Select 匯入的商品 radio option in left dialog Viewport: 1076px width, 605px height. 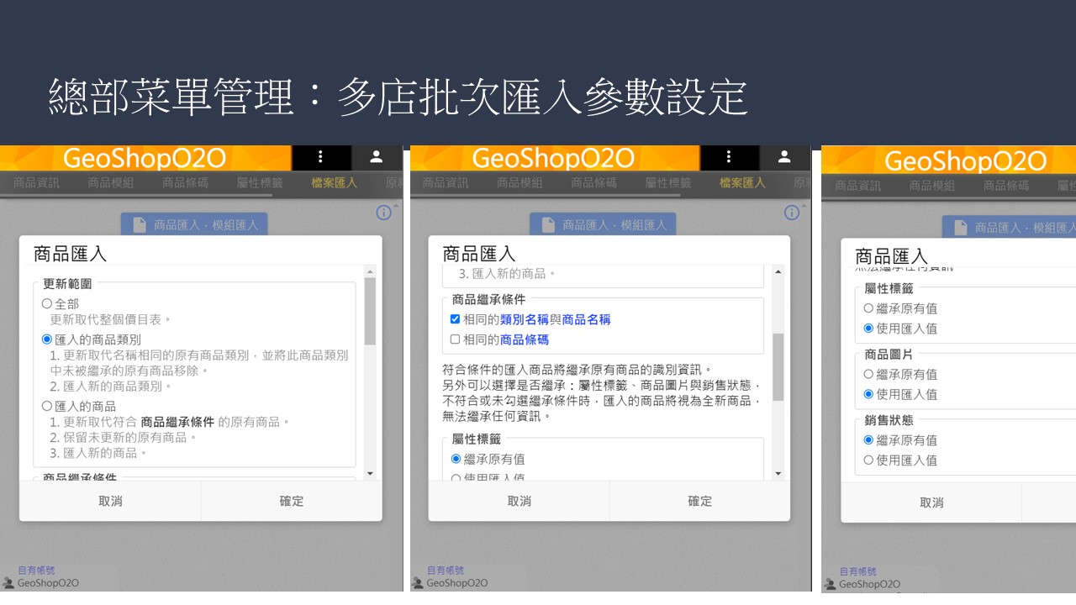47,406
